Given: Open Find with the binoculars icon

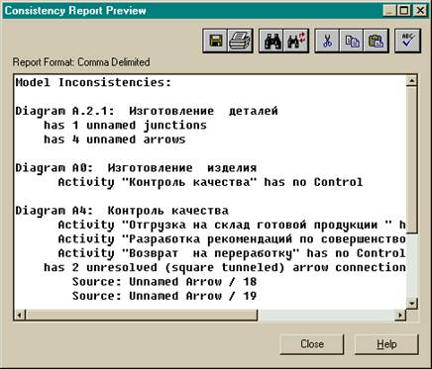Looking at the screenshot, I should pos(271,41).
